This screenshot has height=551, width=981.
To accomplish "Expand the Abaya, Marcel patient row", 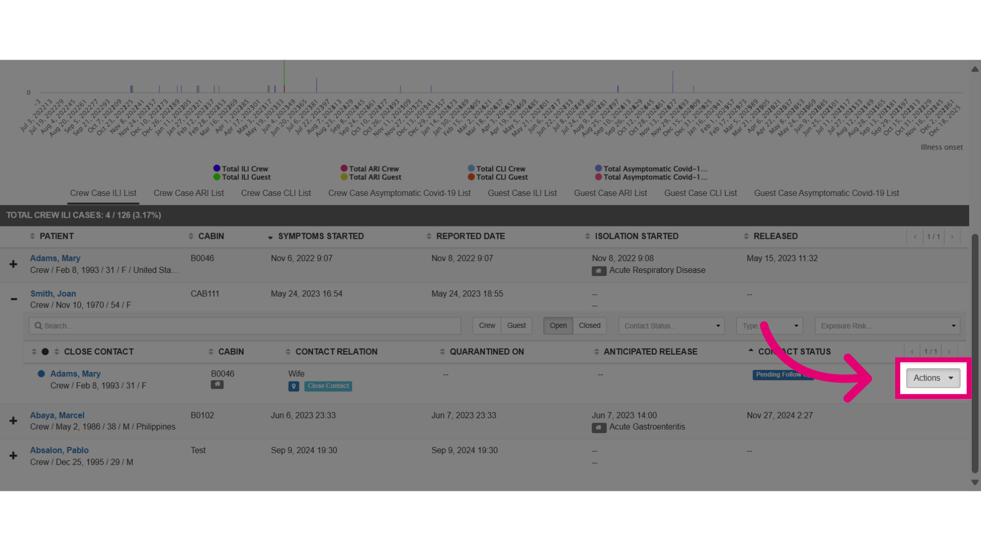I will 13,421.
